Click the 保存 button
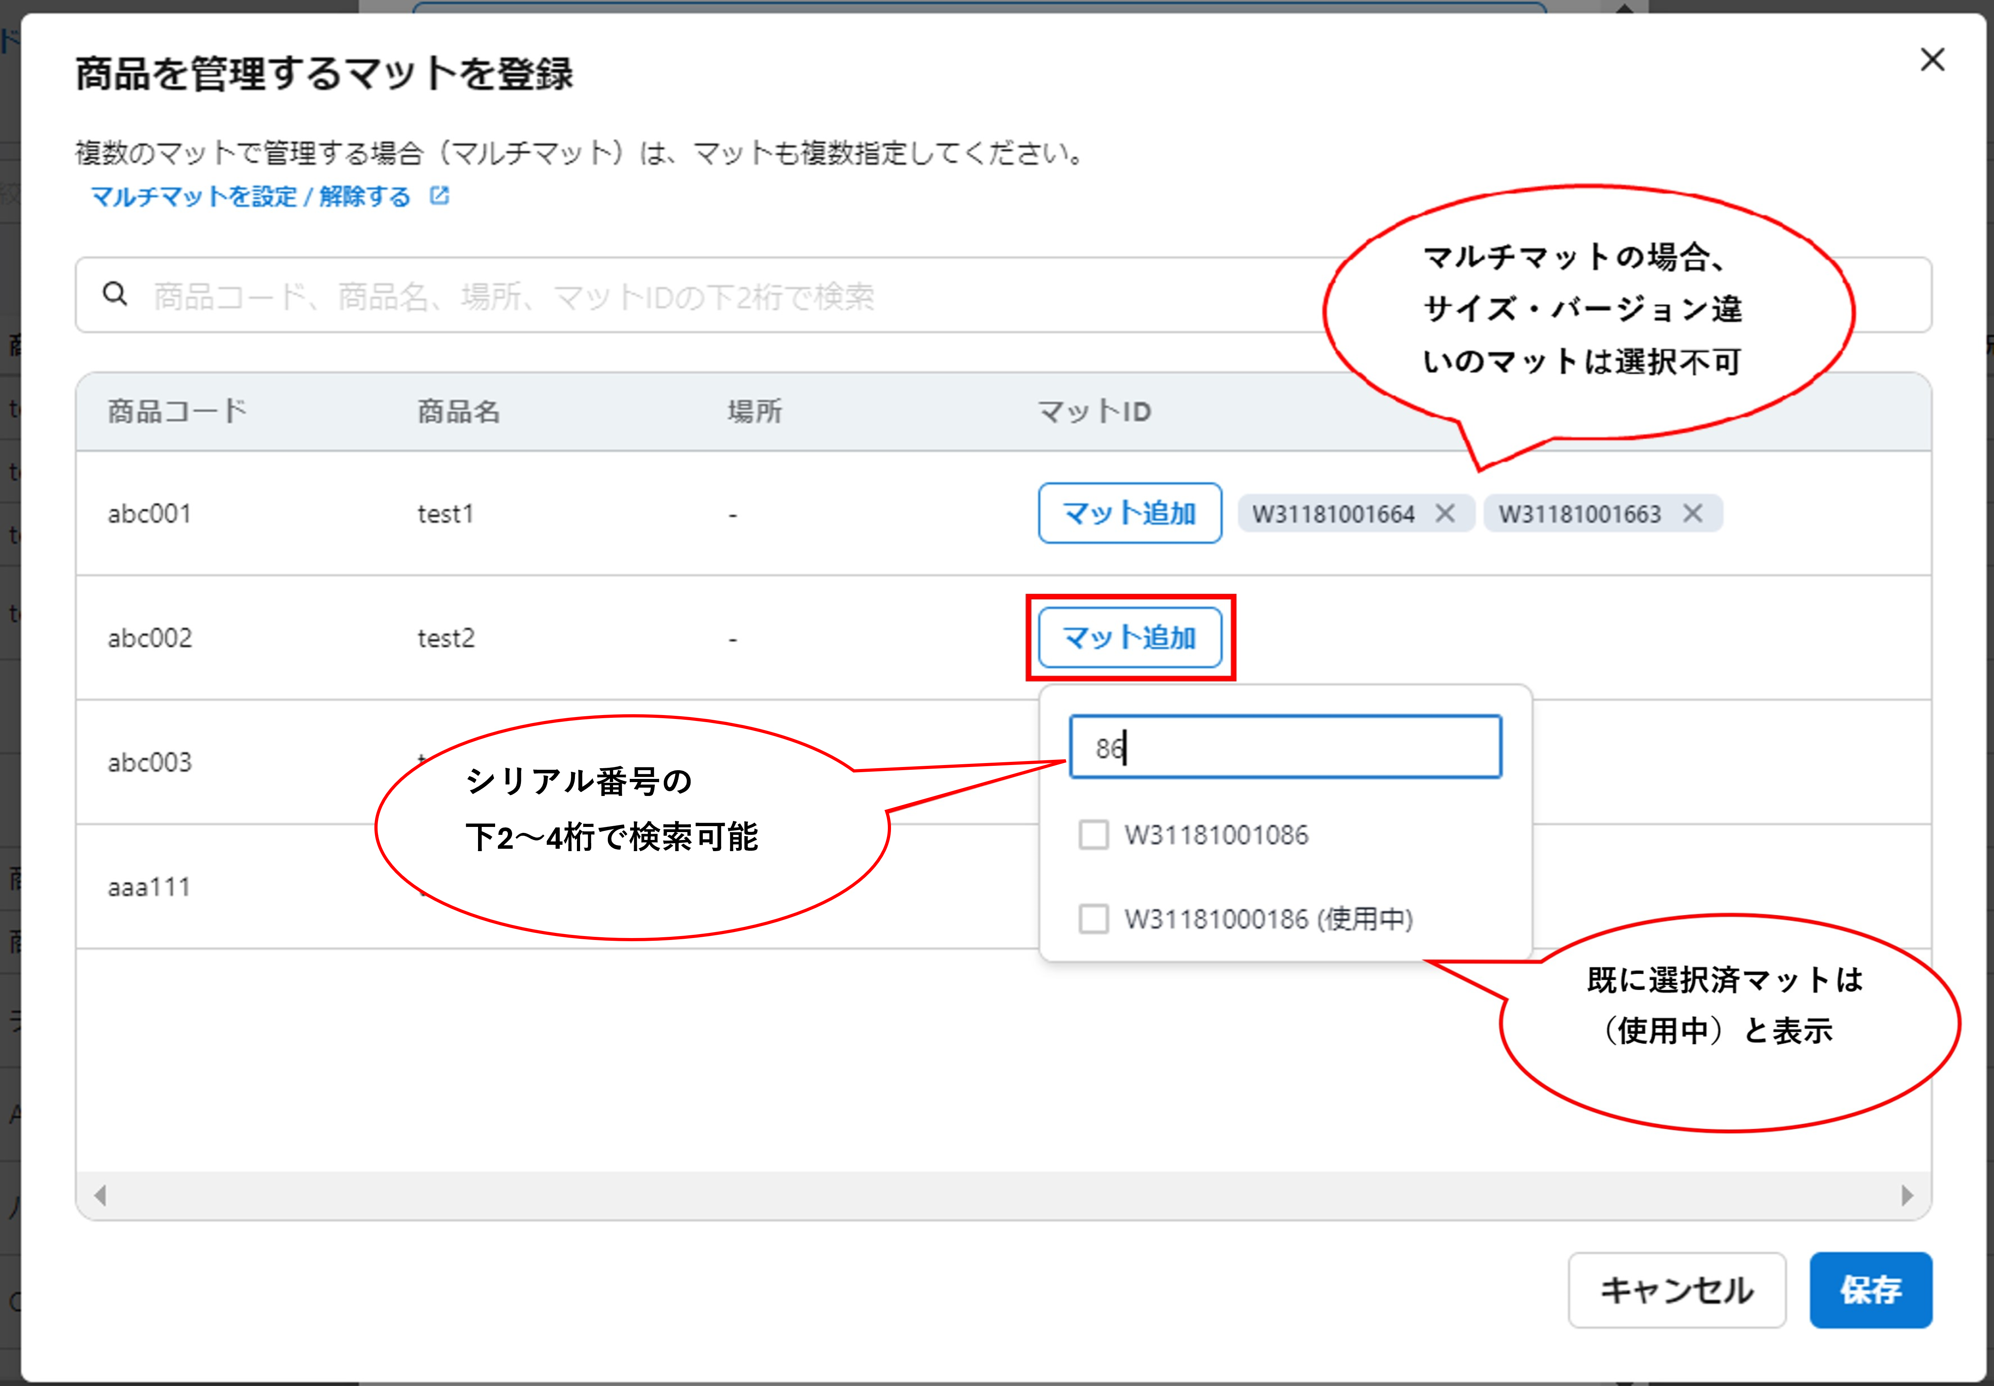 [1871, 1290]
